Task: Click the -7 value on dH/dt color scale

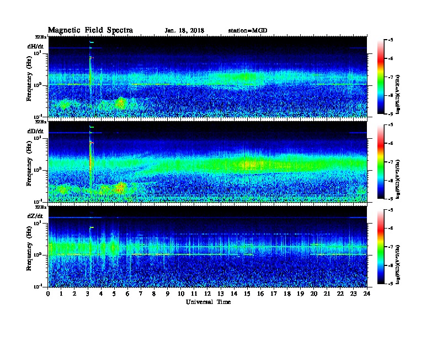Action: coord(391,77)
